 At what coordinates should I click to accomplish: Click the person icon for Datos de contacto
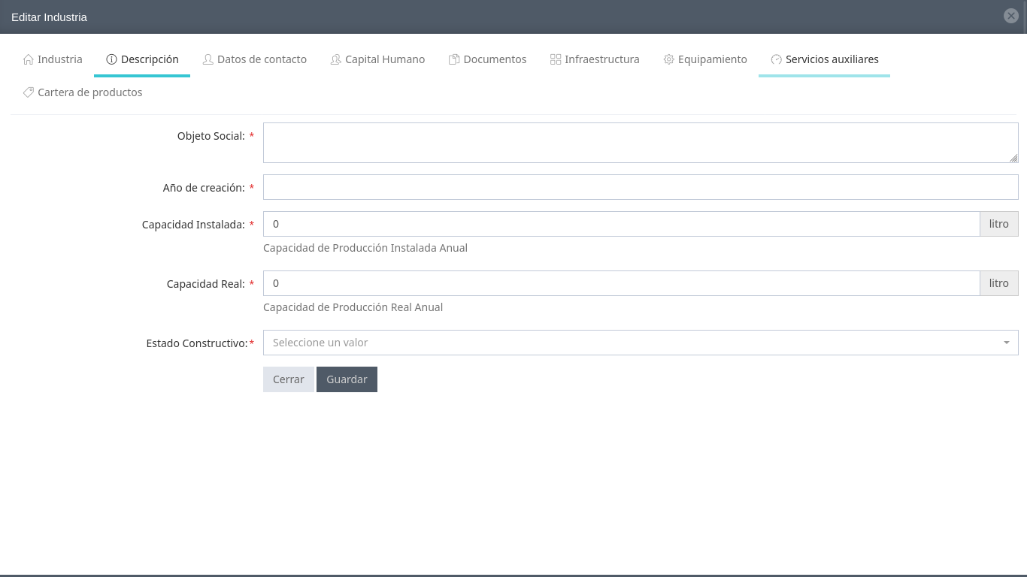208,59
